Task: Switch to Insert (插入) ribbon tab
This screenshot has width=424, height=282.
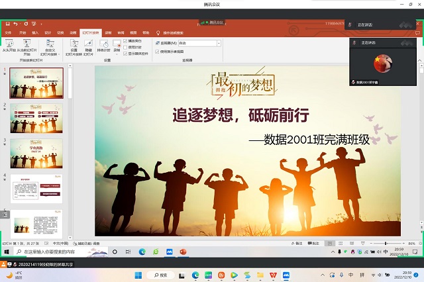Action: click(35, 32)
